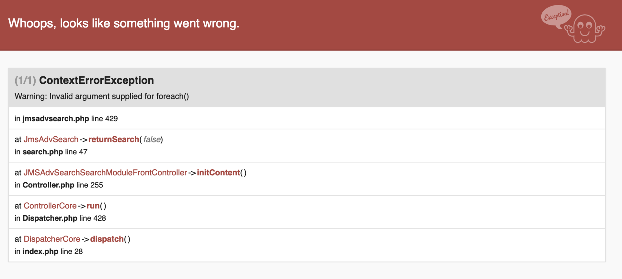The width and height of the screenshot is (622, 279).
Task: Open the search.php line 47 reference
Action: coord(51,152)
